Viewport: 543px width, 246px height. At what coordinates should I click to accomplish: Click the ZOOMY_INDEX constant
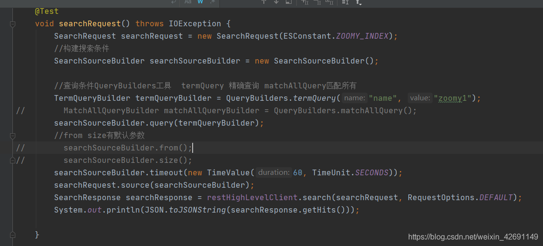[362, 36]
